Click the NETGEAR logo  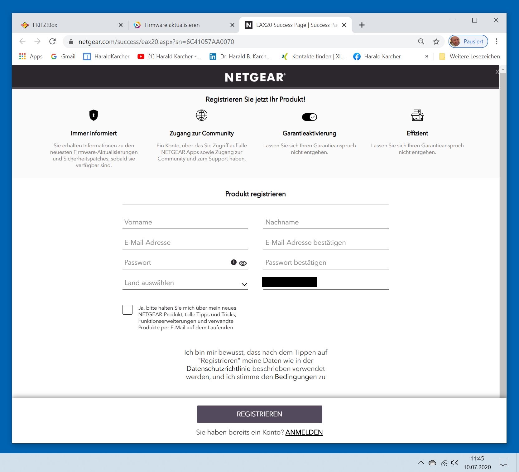coord(255,77)
